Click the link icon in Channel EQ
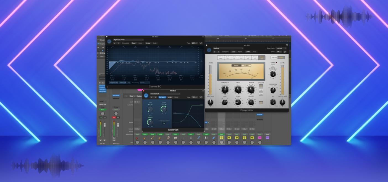The width and height of the screenshot is (388, 182). (201, 43)
